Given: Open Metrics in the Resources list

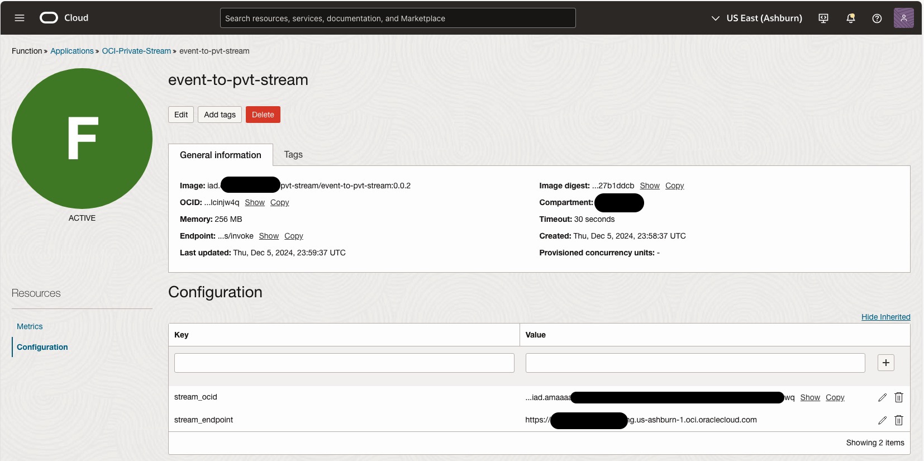Looking at the screenshot, I should click(x=30, y=326).
